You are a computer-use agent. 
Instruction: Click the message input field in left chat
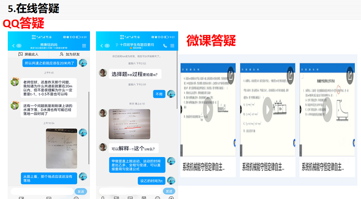tap(42, 191)
